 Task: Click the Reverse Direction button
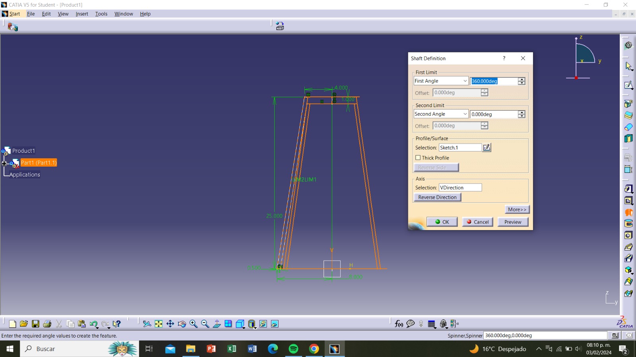[437, 197]
